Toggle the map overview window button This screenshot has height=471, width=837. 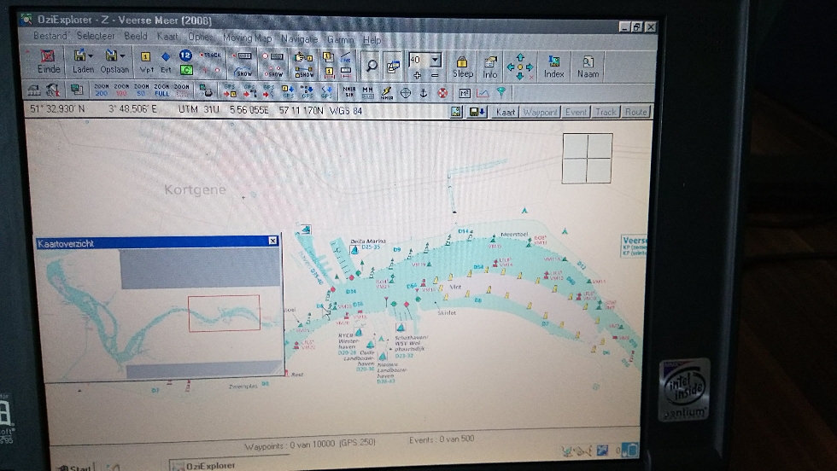pyautogui.click(x=392, y=66)
